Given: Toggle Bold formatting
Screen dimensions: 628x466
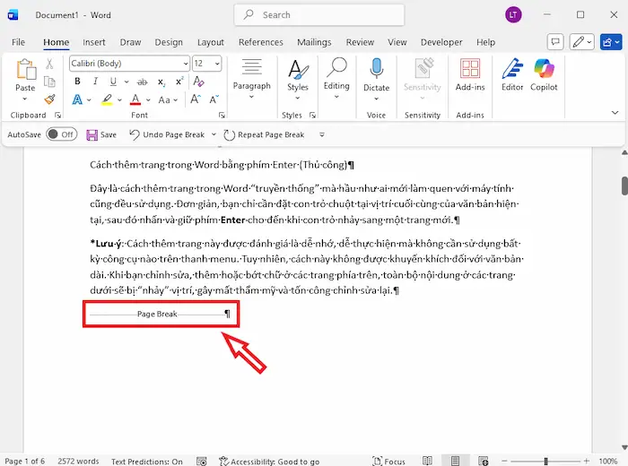Looking at the screenshot, I should click(77, 81).
